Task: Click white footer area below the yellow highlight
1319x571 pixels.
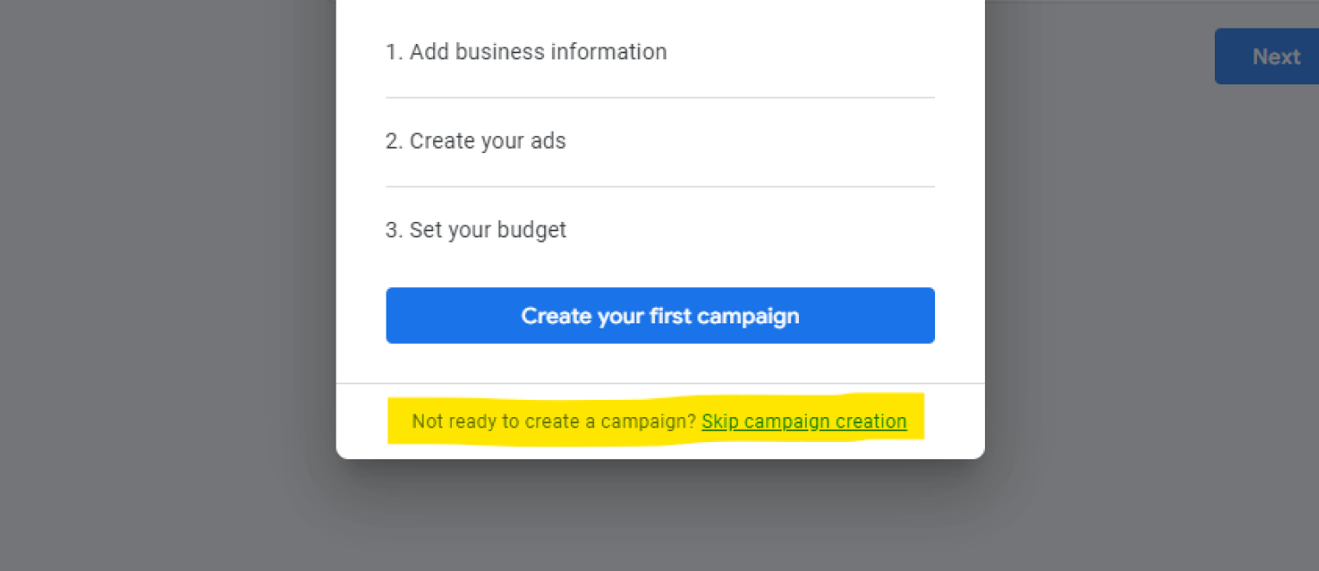Action: click(x=659, y=450)
